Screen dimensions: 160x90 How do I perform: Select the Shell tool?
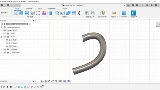click(x=62, y=13)
